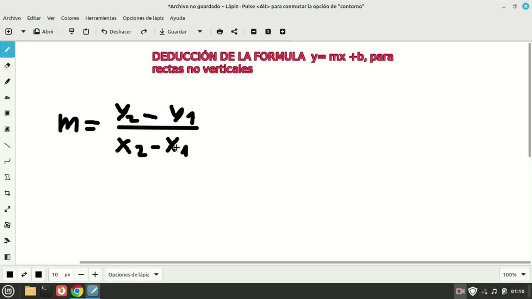This screenshot has width=532, height=299.
Task: Select the Rotate tool
Action: tap(7, 225)
